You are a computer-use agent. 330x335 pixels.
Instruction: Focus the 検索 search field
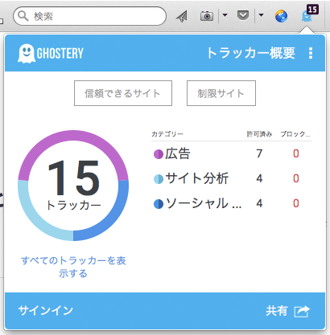89,16
